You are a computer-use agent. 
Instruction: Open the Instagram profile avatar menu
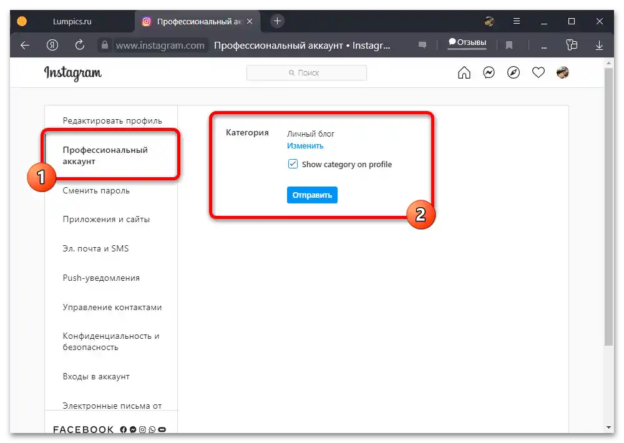point(563,72)
